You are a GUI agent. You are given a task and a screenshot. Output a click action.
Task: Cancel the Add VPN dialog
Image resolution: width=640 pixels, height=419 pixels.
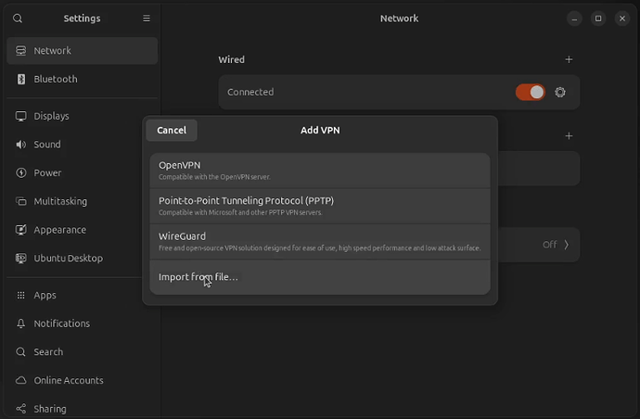(x=172, y=131)
